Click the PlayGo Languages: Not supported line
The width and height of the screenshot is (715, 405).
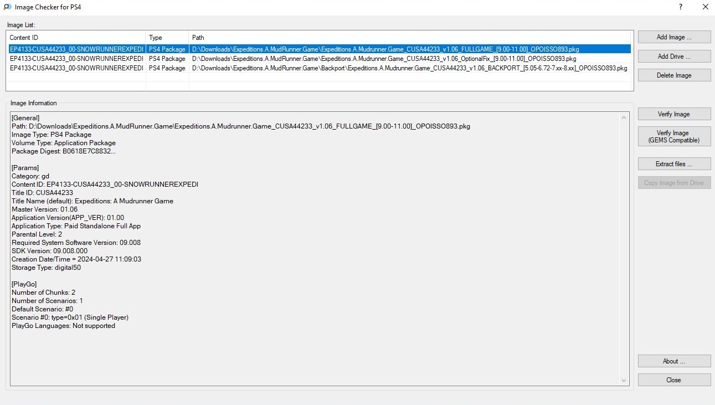tap(64, 326)
